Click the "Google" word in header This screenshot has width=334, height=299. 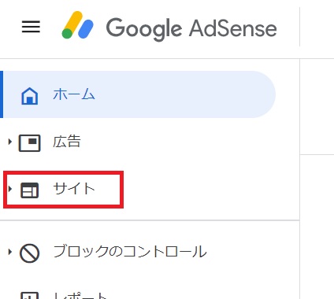[x=144, y=29]
